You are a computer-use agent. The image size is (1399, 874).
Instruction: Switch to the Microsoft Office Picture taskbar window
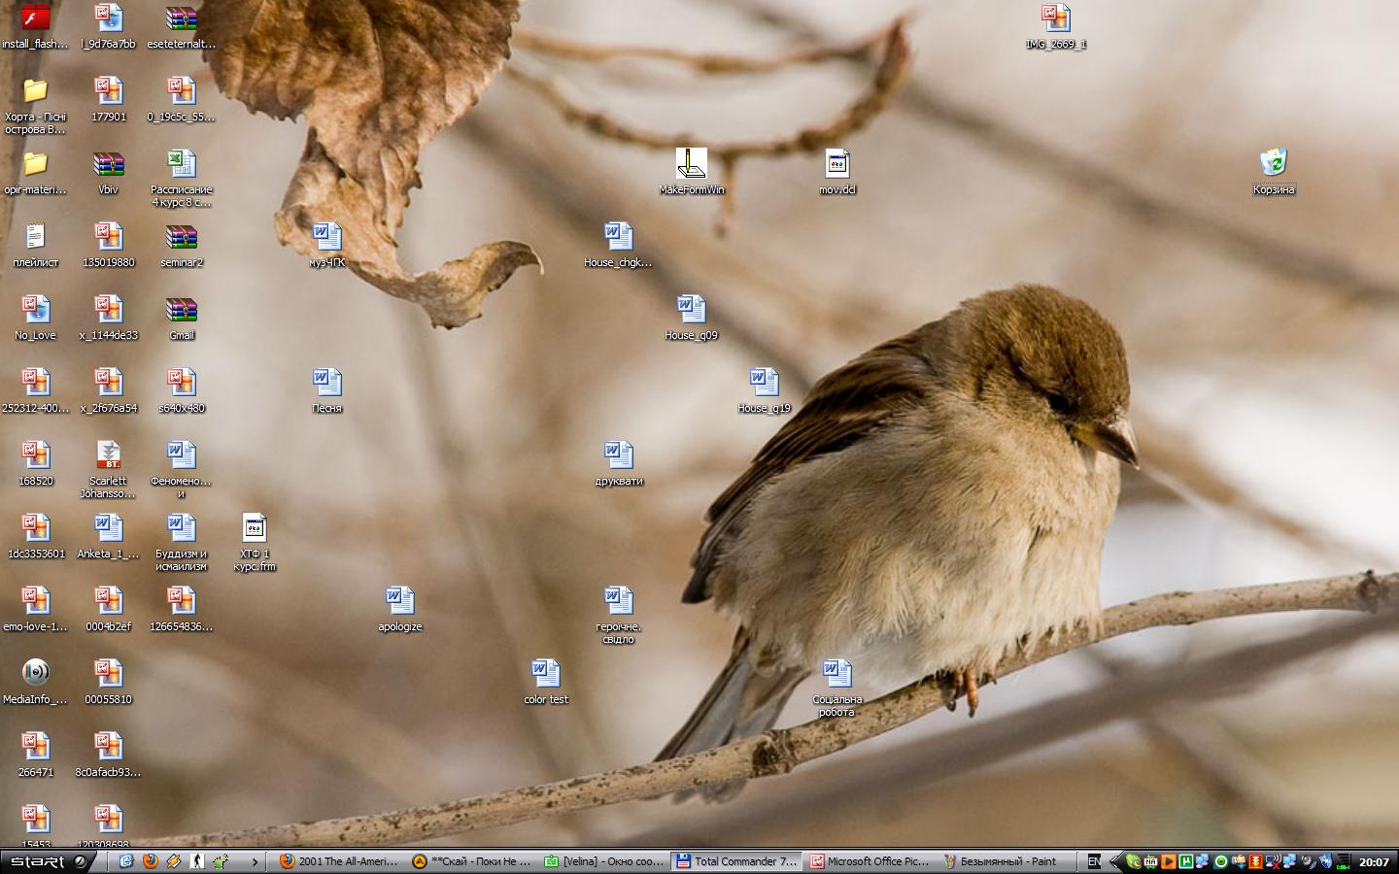tap(868, 861)
